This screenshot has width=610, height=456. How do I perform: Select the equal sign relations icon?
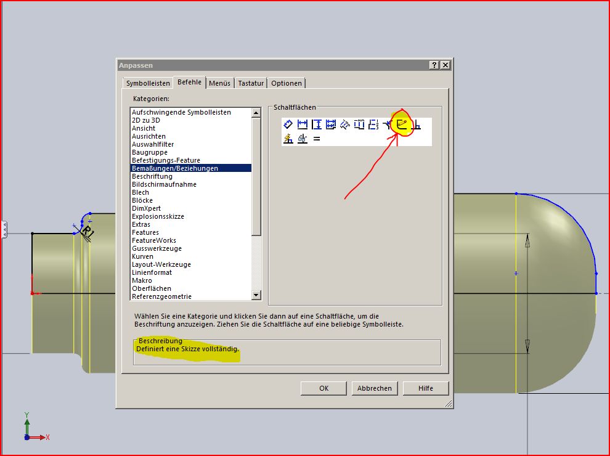point(317,139)
